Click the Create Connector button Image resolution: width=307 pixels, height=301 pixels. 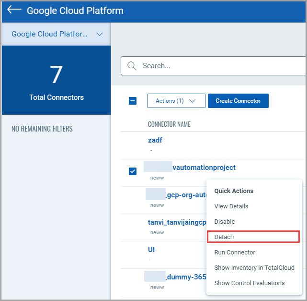click(x=238, y=101)
